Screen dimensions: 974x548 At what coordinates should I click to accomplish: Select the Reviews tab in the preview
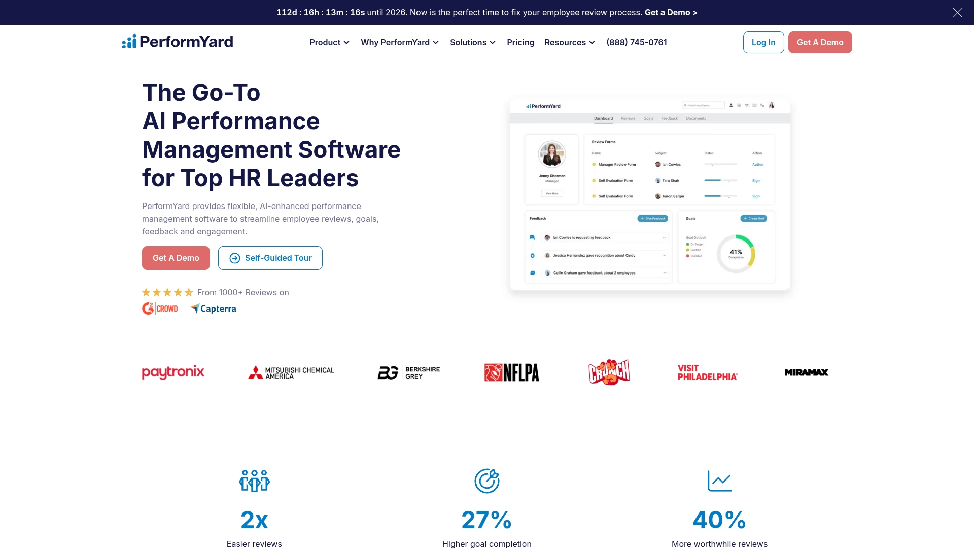[628, 118]
